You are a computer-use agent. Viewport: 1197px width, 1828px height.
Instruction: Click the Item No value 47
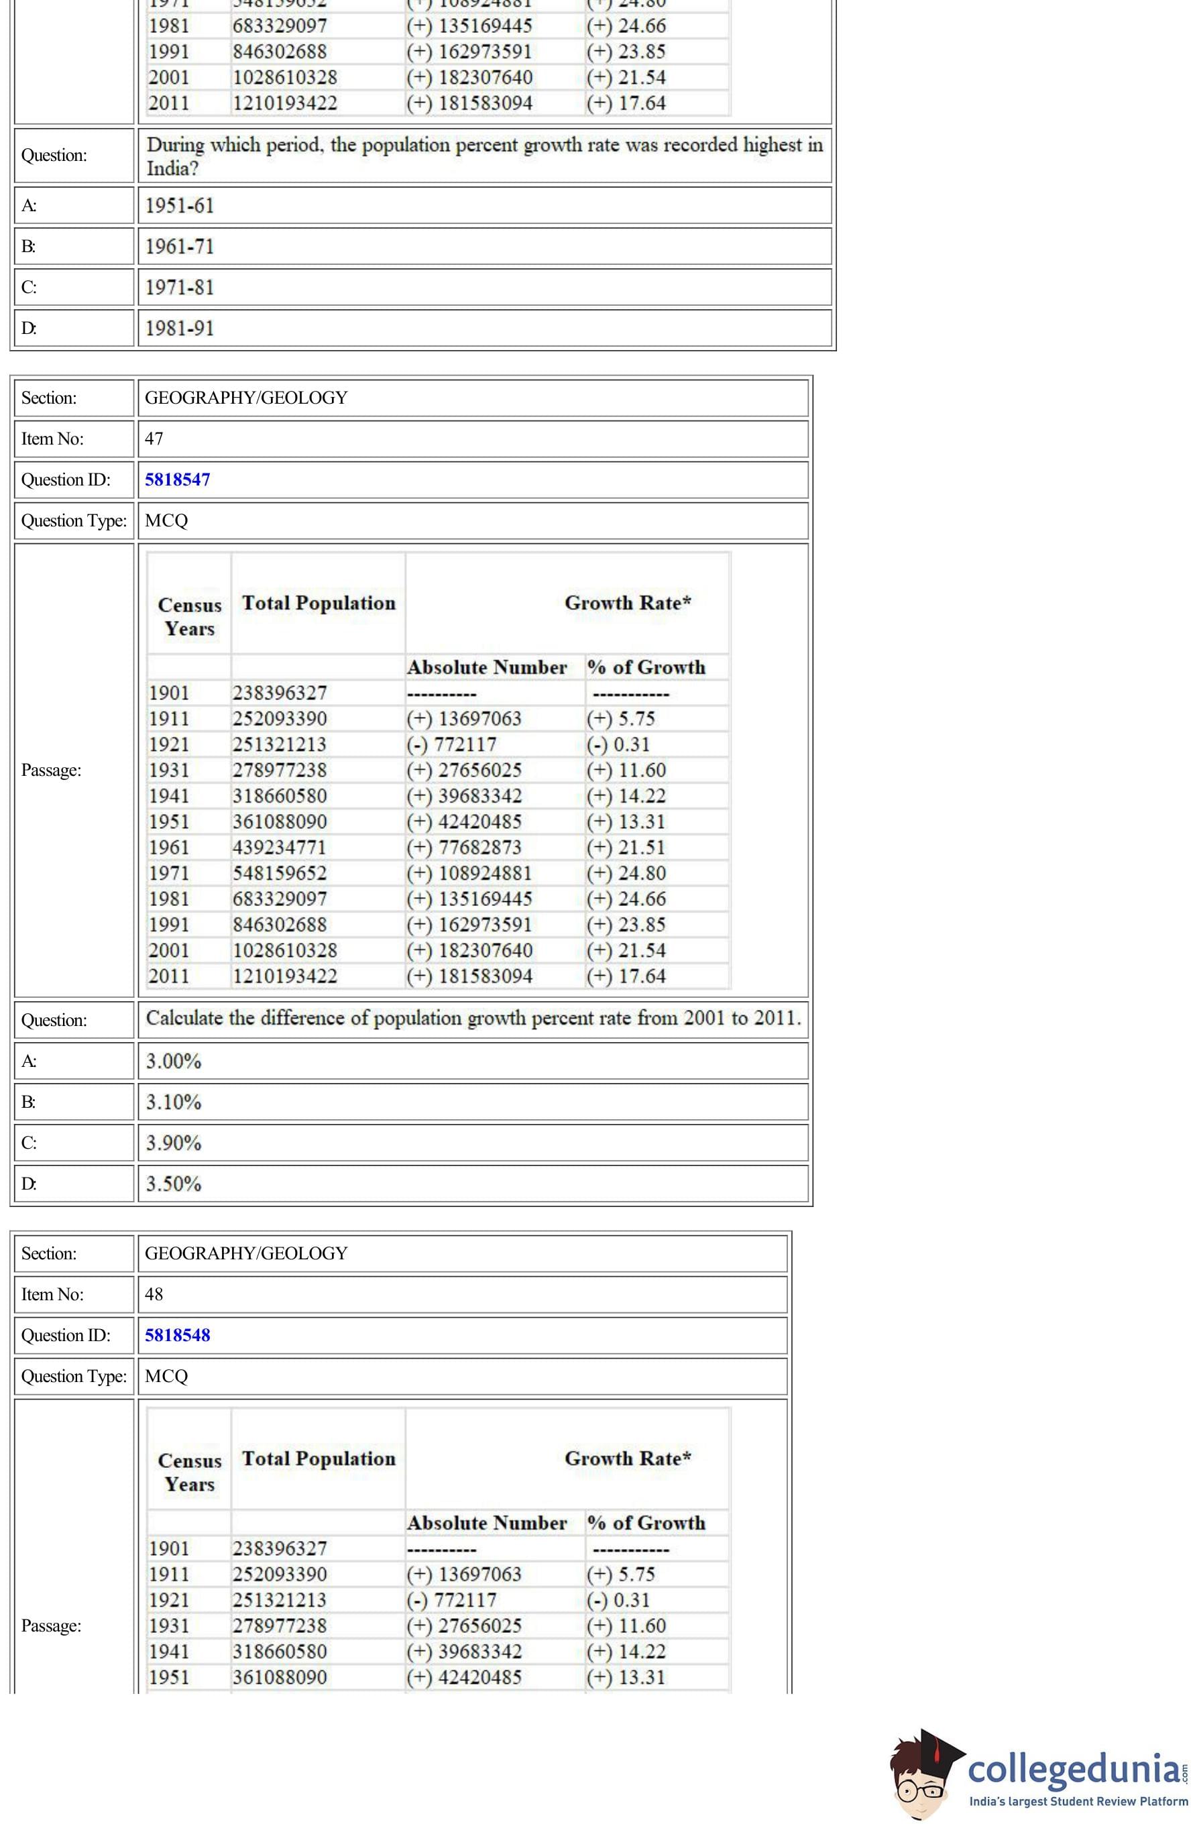[x=154, y=439]
